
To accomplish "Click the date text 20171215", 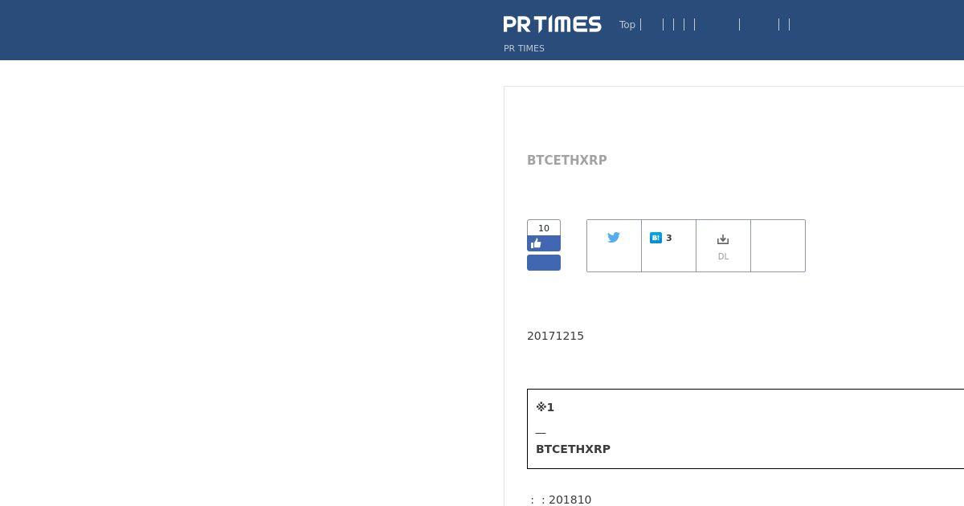I will click(x=555, y=336).
